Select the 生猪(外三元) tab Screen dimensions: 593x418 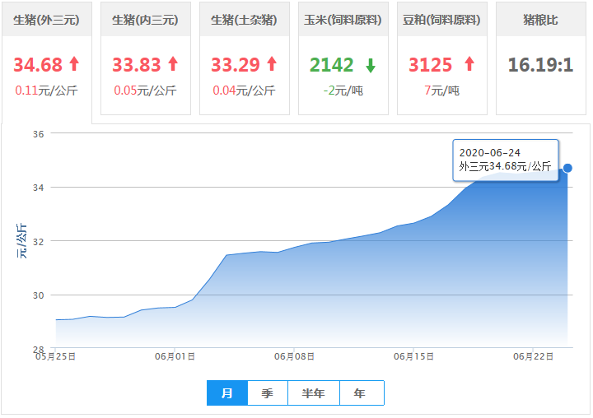click(47, 20)
